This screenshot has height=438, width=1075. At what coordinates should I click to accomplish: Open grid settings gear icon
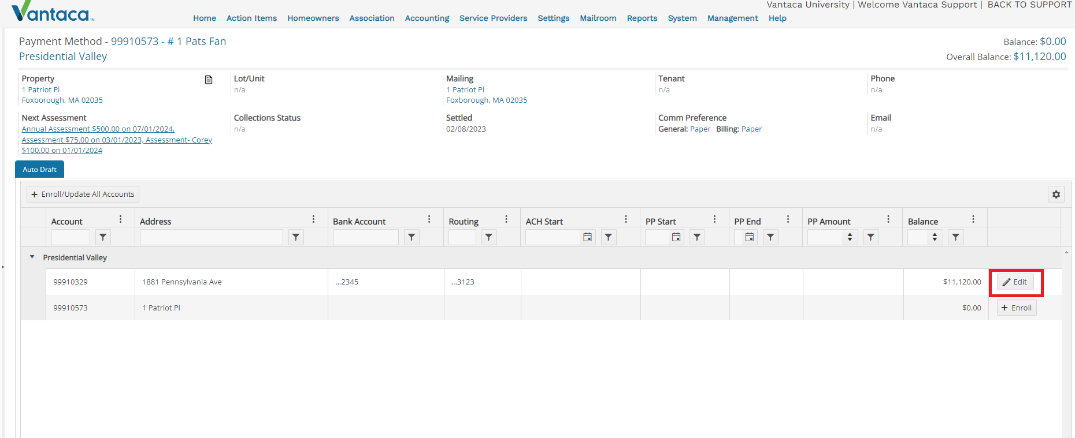pyautogui.click(x=1056, y=194)
